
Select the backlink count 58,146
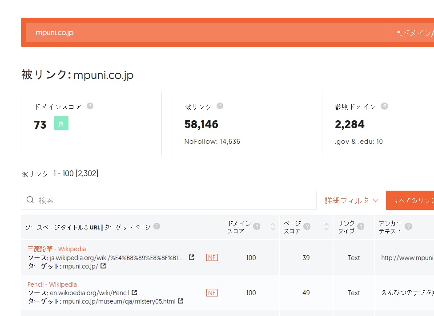tap(201, 125)
